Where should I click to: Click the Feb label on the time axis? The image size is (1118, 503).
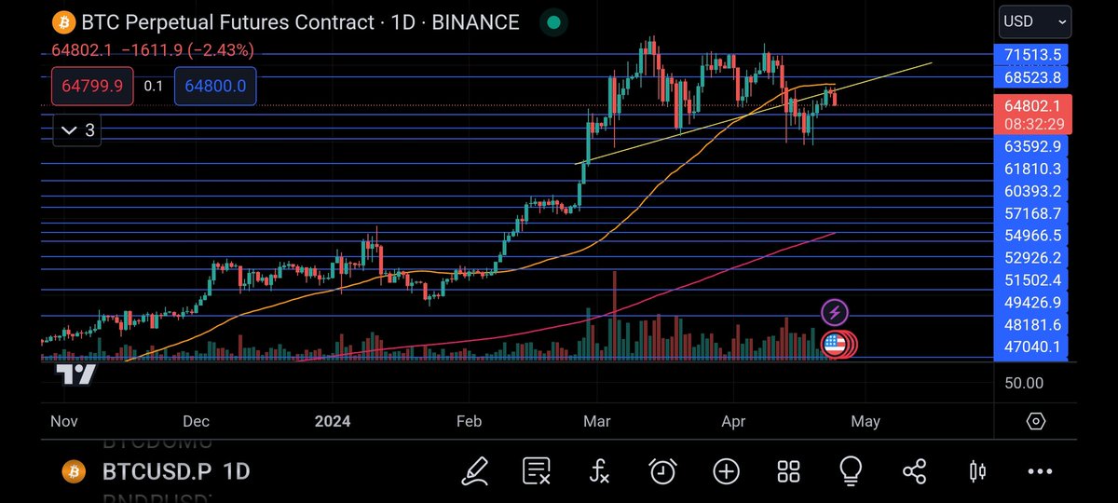[x=469, y=421]
